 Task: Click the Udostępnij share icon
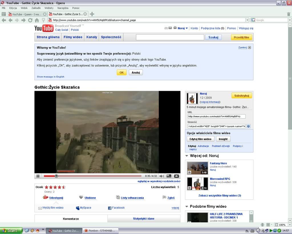pos(45,197)
